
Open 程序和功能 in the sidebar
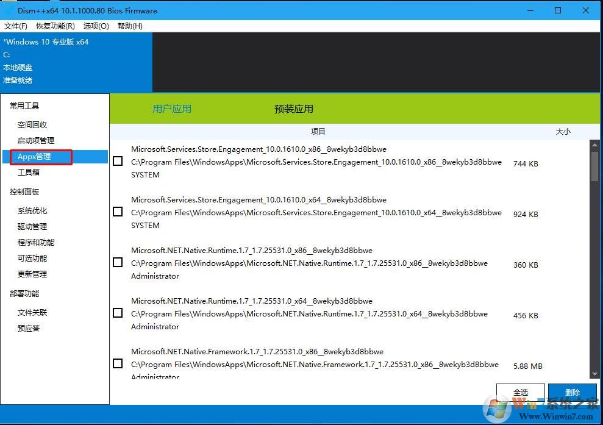(36, 242)
